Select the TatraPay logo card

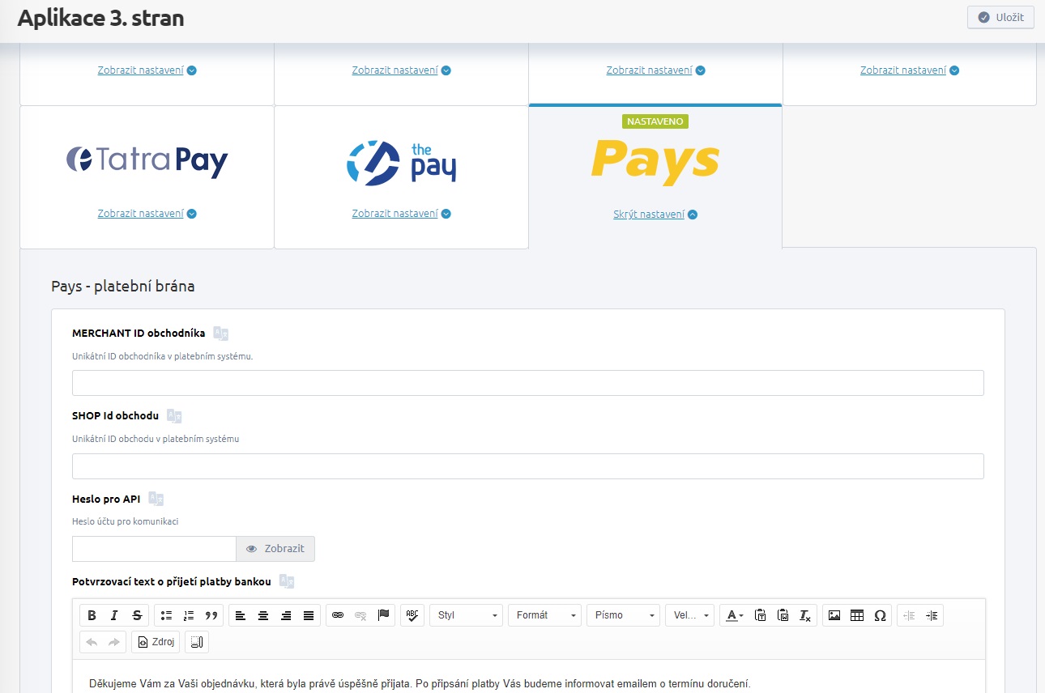point(147,160)
